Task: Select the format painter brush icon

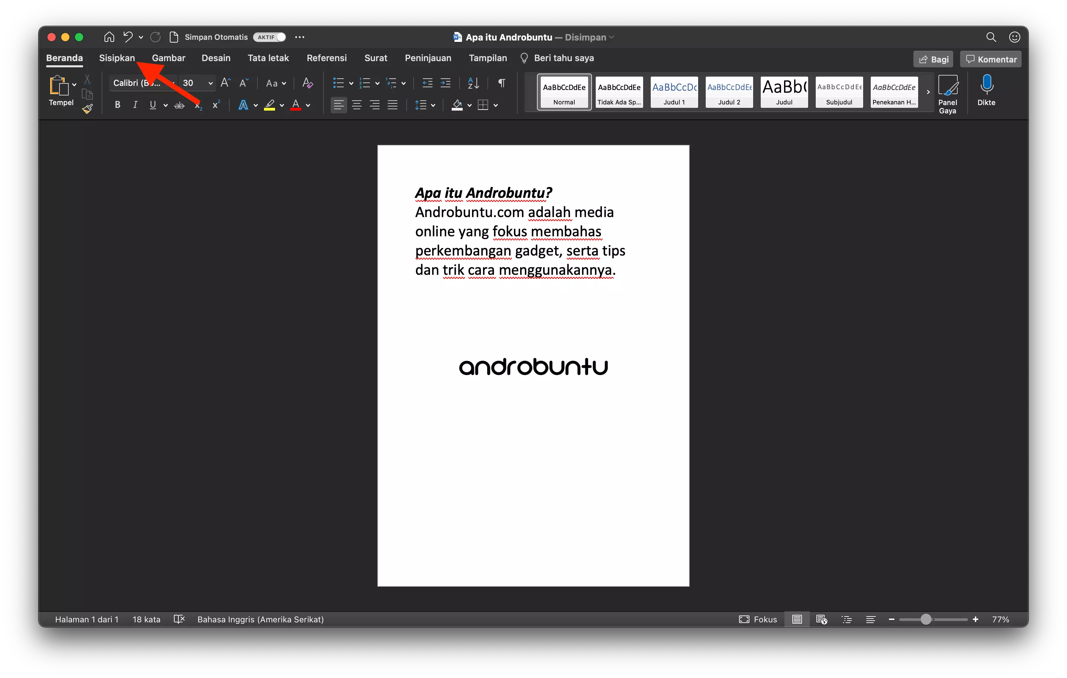Action: (87, 109)
